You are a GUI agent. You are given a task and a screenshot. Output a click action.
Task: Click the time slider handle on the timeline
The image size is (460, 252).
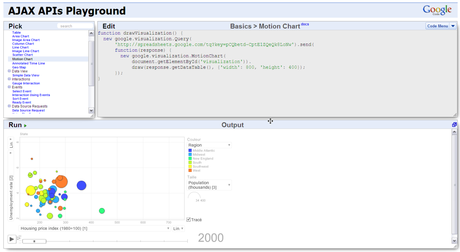tap(34, 241)
